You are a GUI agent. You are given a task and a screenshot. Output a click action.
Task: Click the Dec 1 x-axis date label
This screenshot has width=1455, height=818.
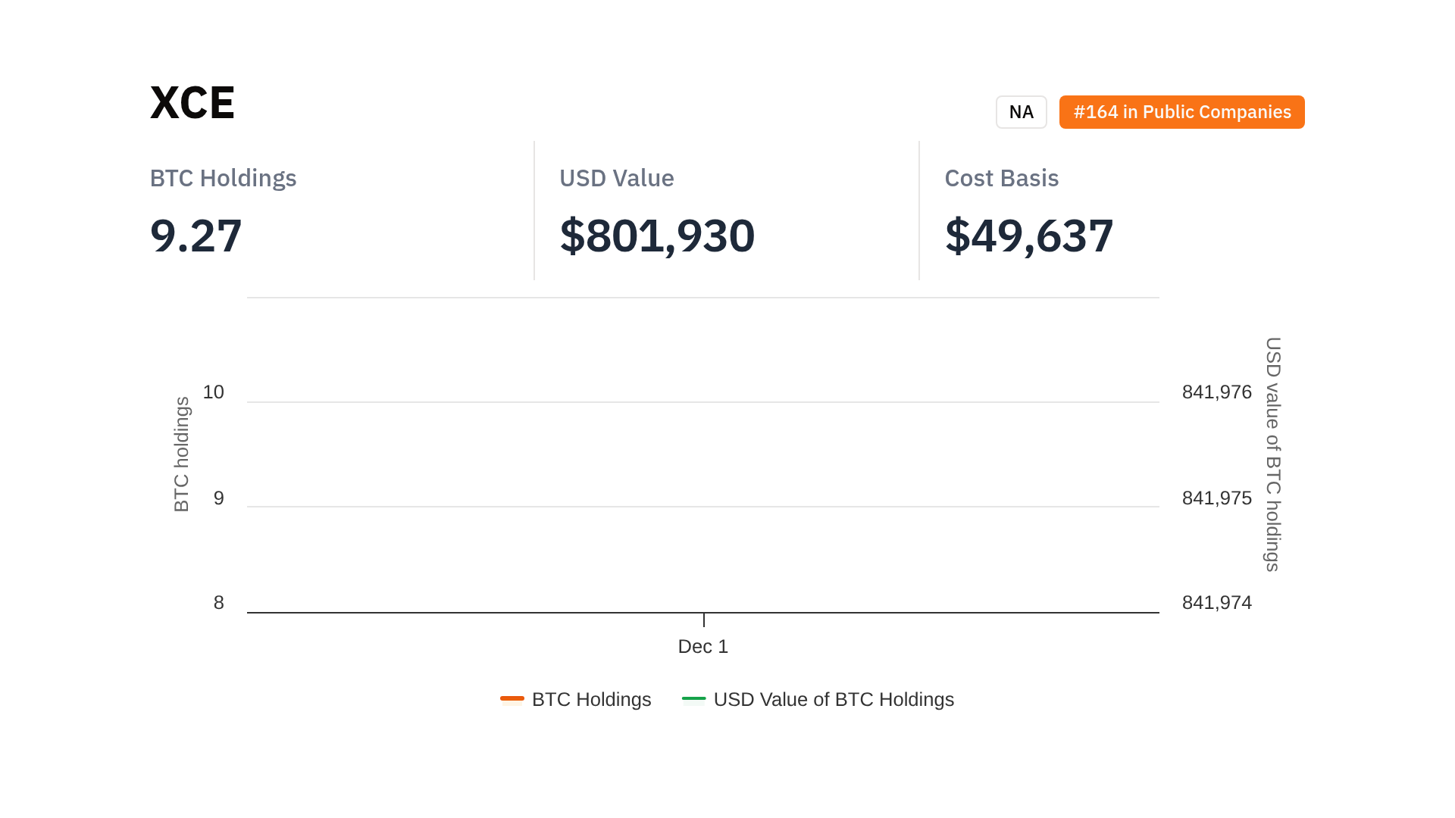click(702, 646)
